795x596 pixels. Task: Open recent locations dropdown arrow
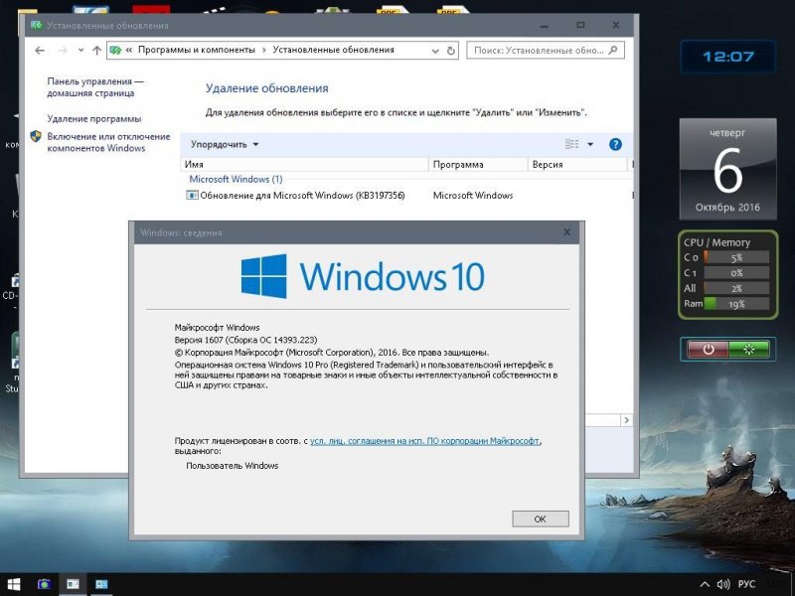point(80,51)
